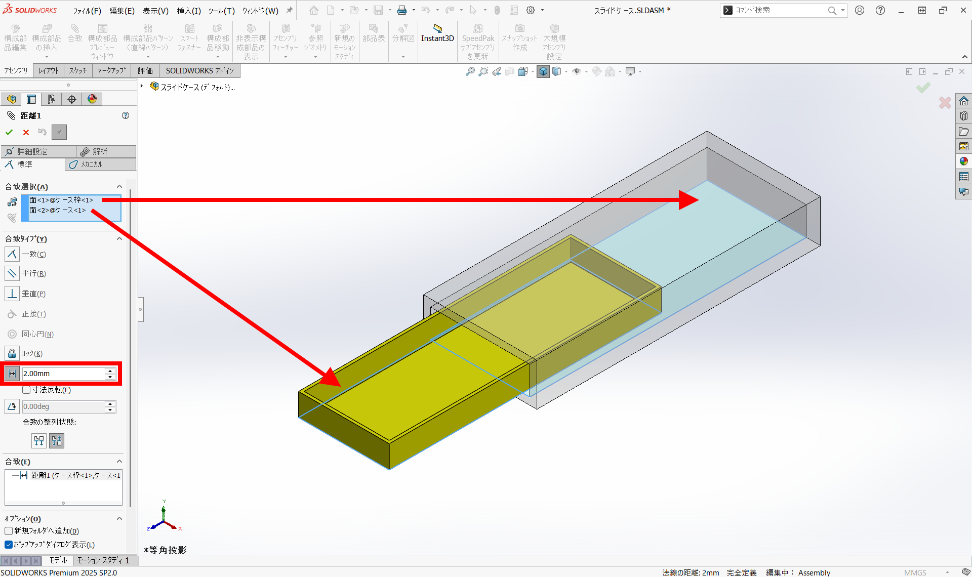This screenshot has height=577, width=972.
Task: Open the ツール menu
Action: (x=221, y=11)
